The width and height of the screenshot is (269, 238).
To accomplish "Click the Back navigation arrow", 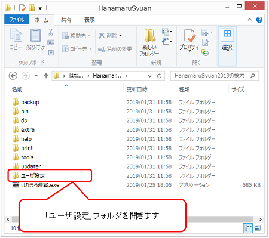I will [x=13, y=76].
